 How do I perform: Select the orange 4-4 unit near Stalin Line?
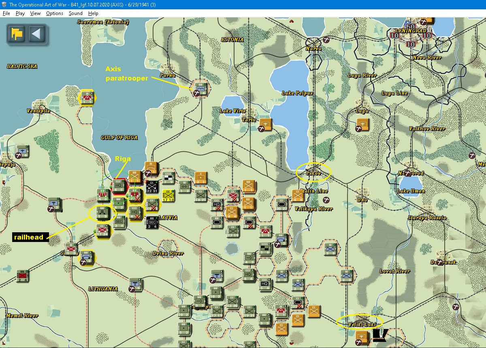[x=298, y=196]
